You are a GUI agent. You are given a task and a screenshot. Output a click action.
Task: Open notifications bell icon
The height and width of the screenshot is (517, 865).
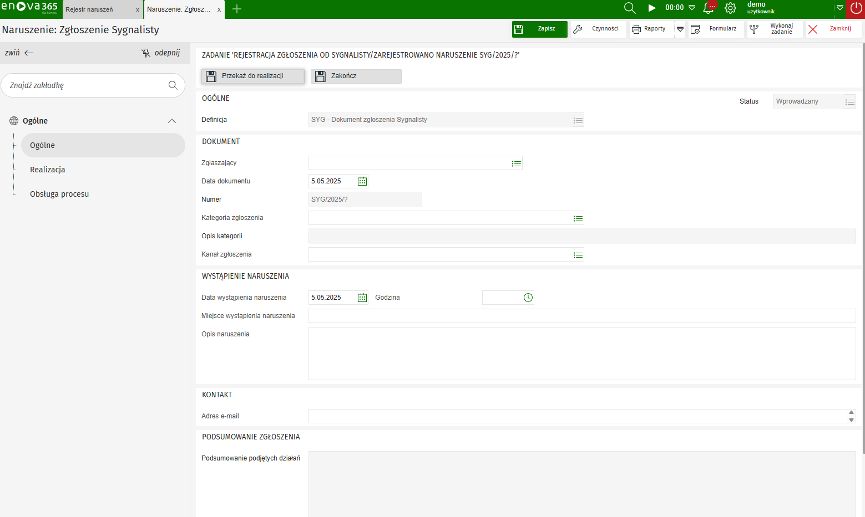(708, 8)
